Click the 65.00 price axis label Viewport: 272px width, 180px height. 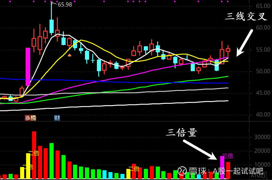pyautogui.click(x=263, y=6)
